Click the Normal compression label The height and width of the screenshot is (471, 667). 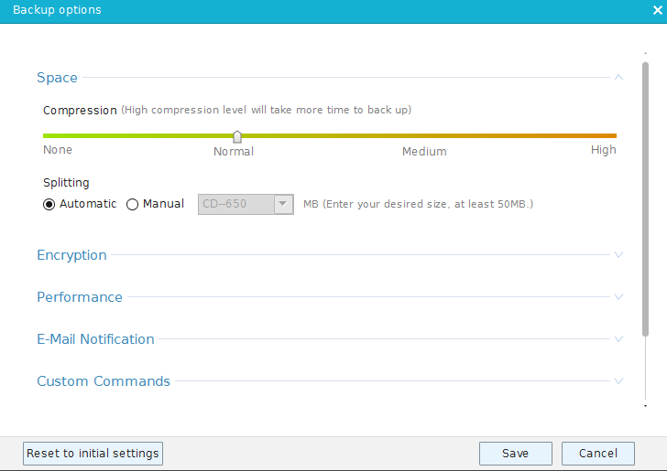234,152
